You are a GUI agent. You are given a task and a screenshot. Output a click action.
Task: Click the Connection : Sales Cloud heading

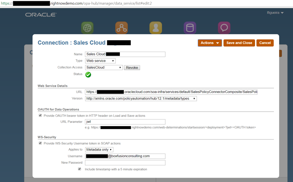(84, 43)
